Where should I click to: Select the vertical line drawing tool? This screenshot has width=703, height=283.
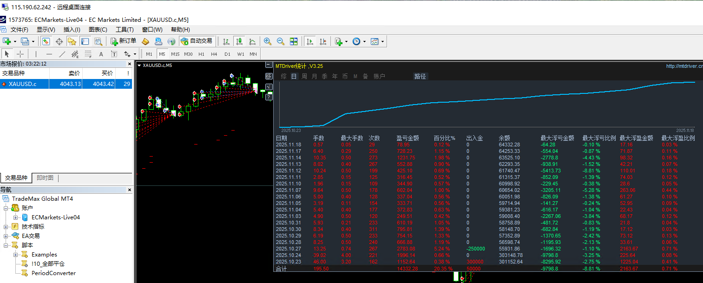[x=36, y=54]
